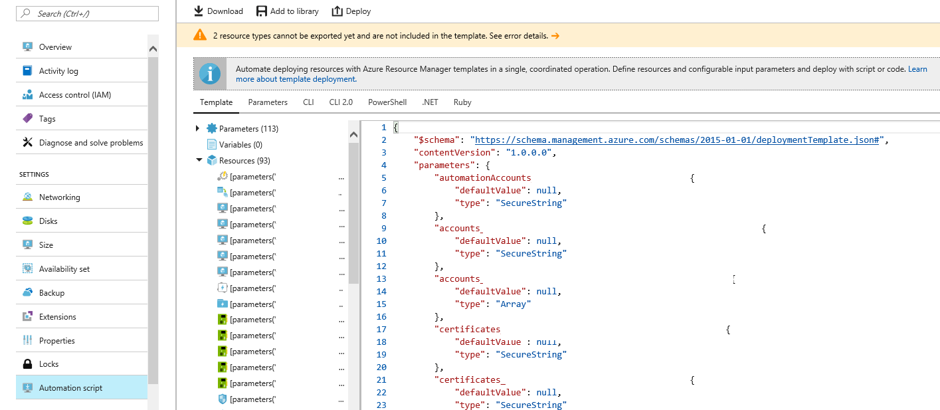Open the Extensions icon

27,316
